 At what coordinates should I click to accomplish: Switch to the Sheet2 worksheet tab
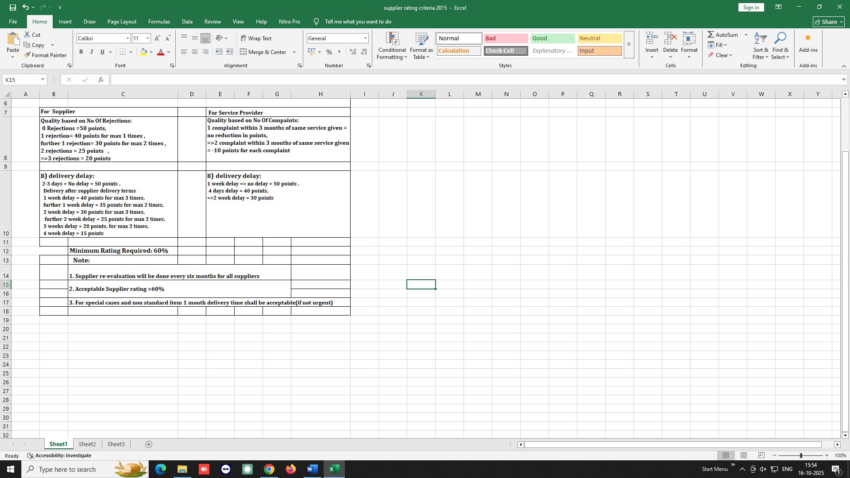tap(87, 444)
